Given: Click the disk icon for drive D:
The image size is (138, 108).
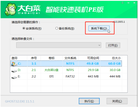Looking at the screenshot, I should [14, 71].
